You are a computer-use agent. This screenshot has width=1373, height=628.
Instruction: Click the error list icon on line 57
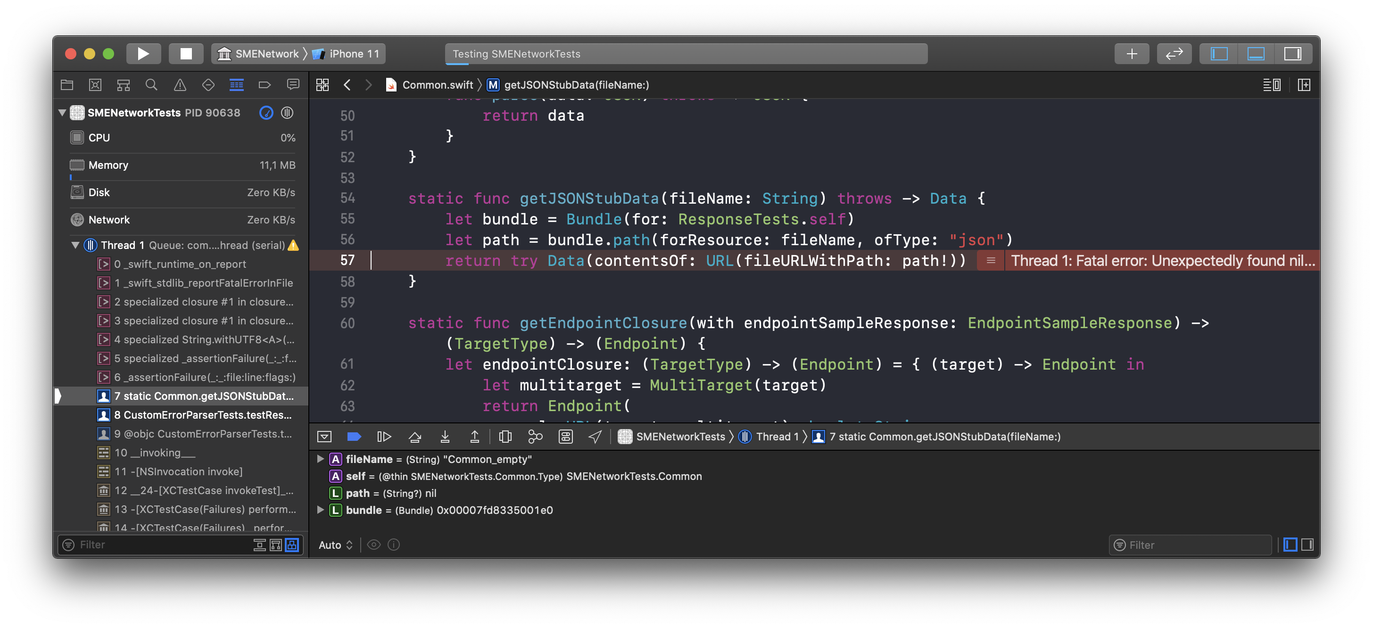[x=991, y=261]
